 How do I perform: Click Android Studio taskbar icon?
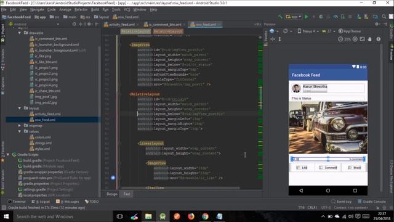[x=163, y=216]
